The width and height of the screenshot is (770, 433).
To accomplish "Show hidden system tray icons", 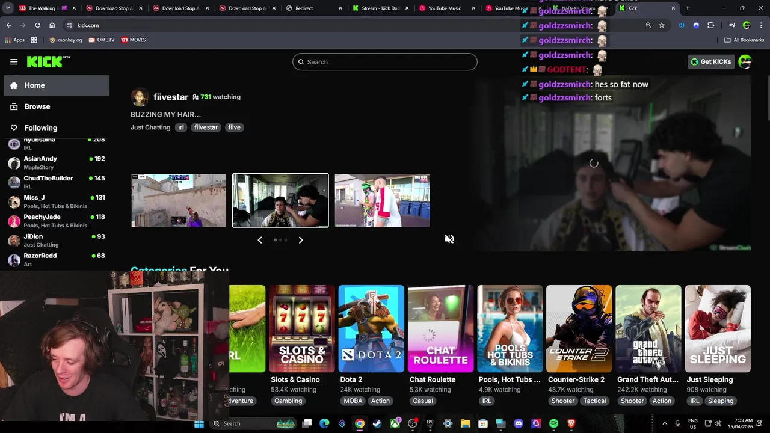I will (665, 423).
